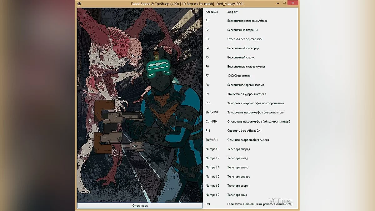The width and height of the screenshot is (375, 211).
Task: Select 'Заморозка некроморфов по координатам' text
Action: click(256, 103)
